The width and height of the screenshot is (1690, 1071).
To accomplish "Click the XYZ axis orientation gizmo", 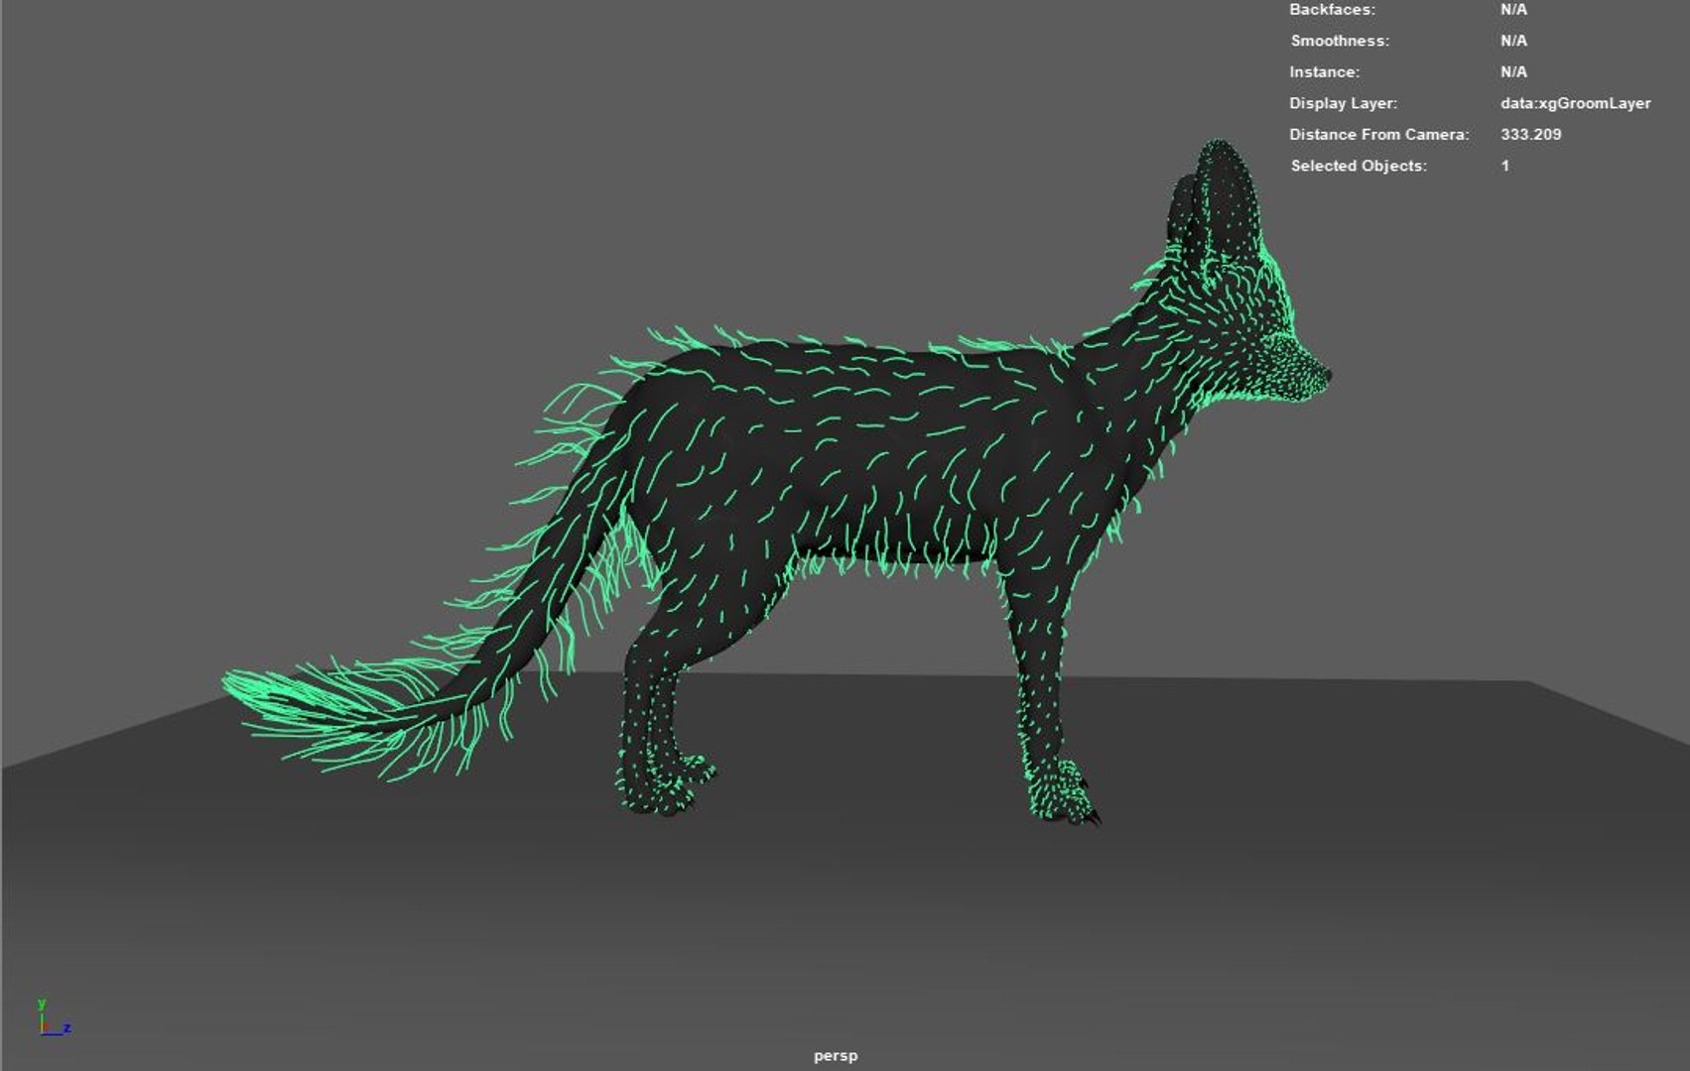I will point(53,1017).
